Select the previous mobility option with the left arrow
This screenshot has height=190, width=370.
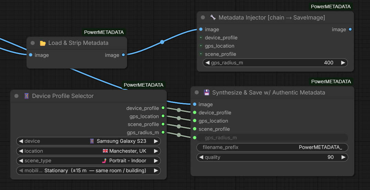[x=21, y=170]
